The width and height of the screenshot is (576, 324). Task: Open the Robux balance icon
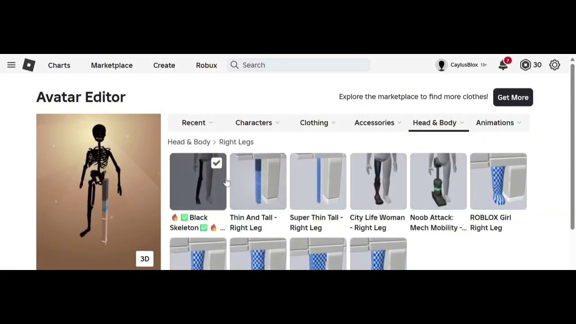(525, 65)
